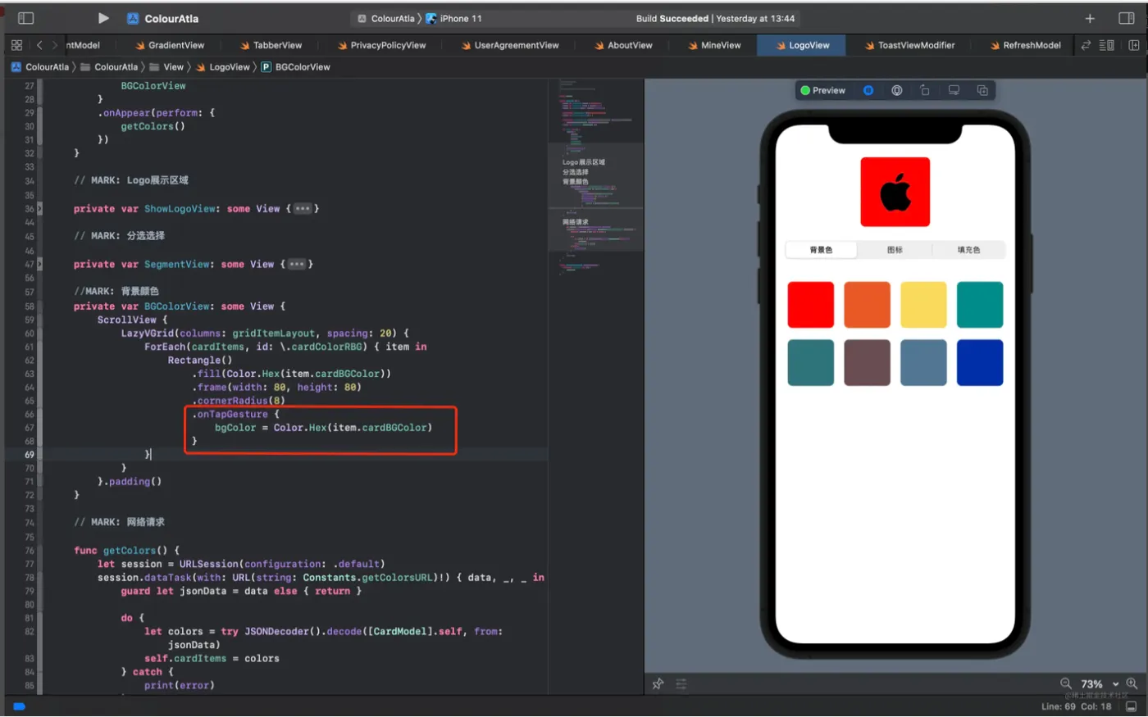Click ColourAtla folder in jump bar
The height and width of the screenshot is (717, 1148).
pyautogui.click(x=109, y=67)
